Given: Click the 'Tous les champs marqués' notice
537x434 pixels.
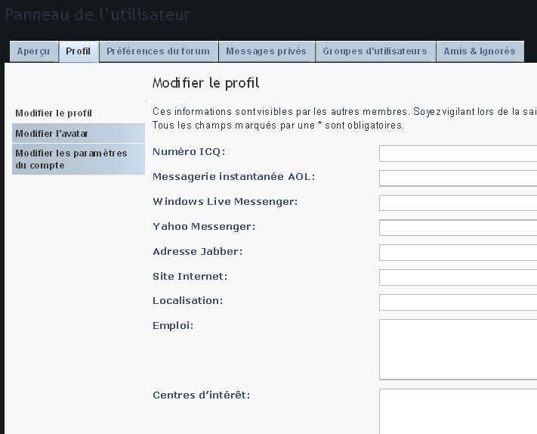Looking at the screenshot, I should pyautogui.click(x=278, y=125).
